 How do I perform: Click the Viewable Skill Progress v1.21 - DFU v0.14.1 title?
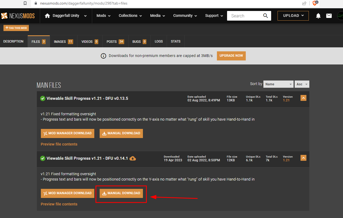[87, 158]
